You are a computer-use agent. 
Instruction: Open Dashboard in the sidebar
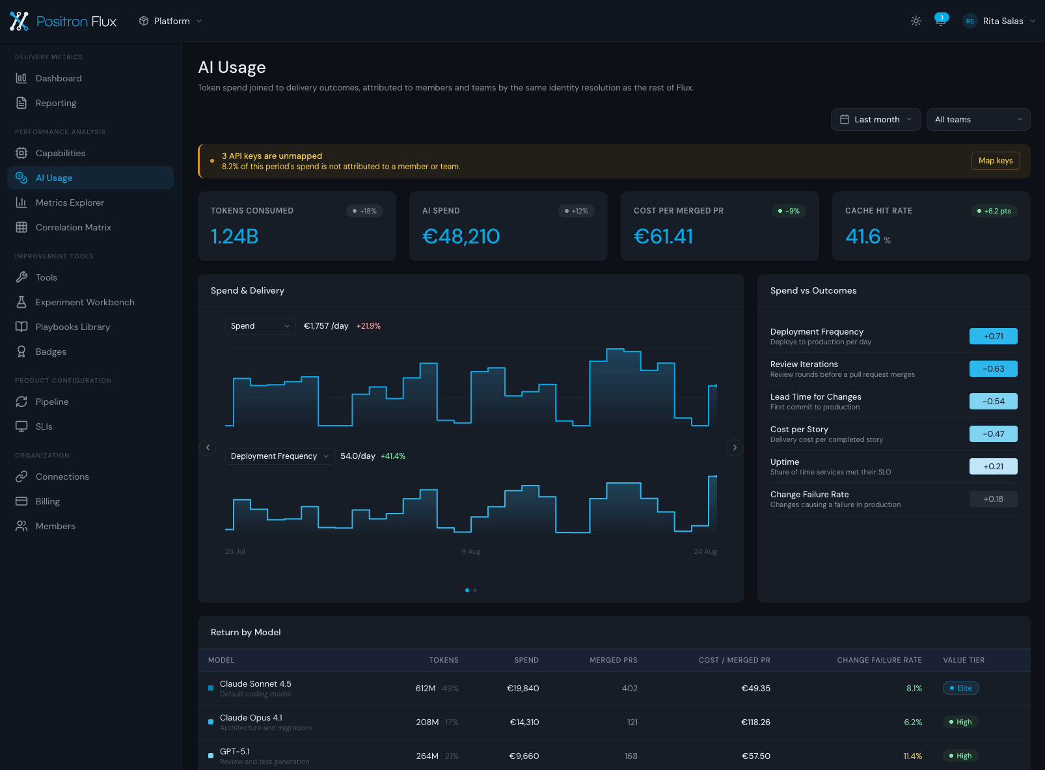tap(90, 78)
